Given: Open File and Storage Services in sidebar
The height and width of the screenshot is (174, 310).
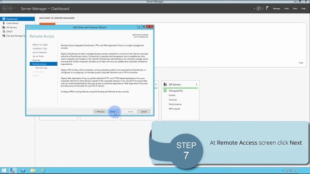Looking at the screenshot, I should click(16, 36).
